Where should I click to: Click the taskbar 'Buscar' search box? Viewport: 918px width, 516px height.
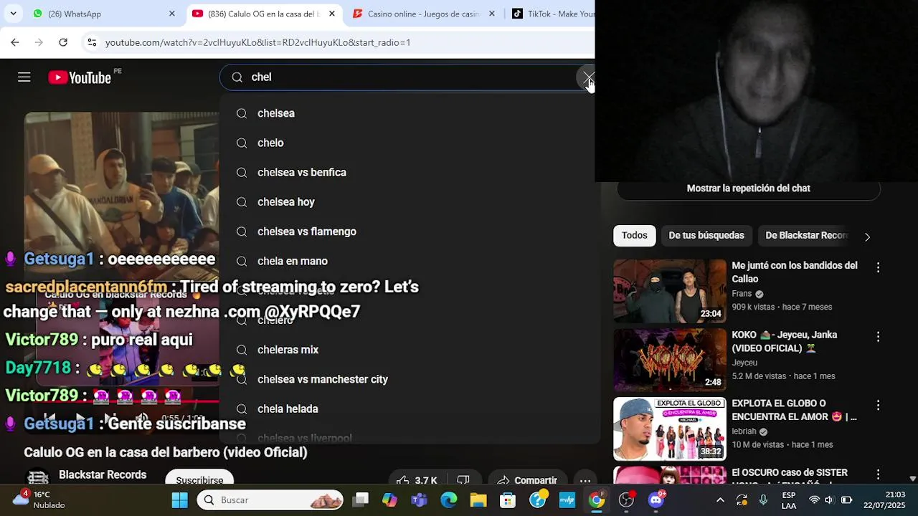click(270, 500)
